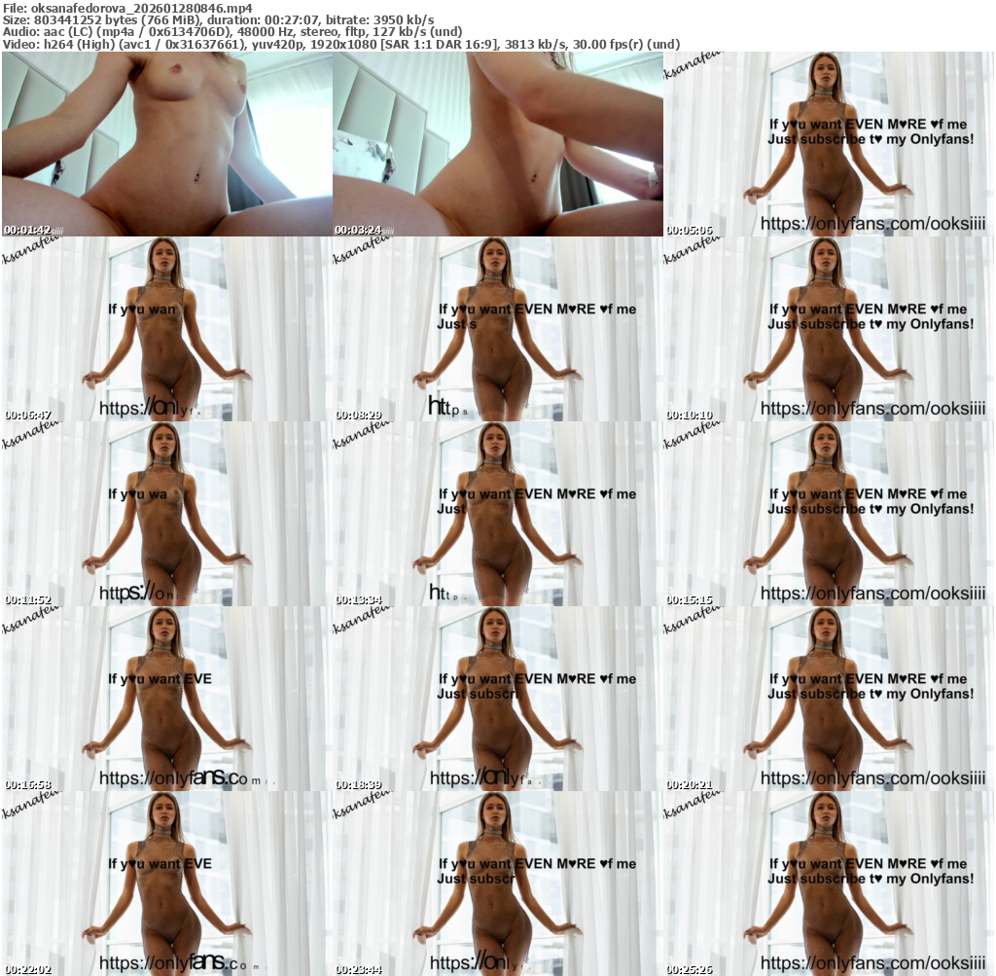Viewport: 996px width, 976px height.
Task: Select the frame stamped 00:08:29
Action: click(x=498, y=329)
